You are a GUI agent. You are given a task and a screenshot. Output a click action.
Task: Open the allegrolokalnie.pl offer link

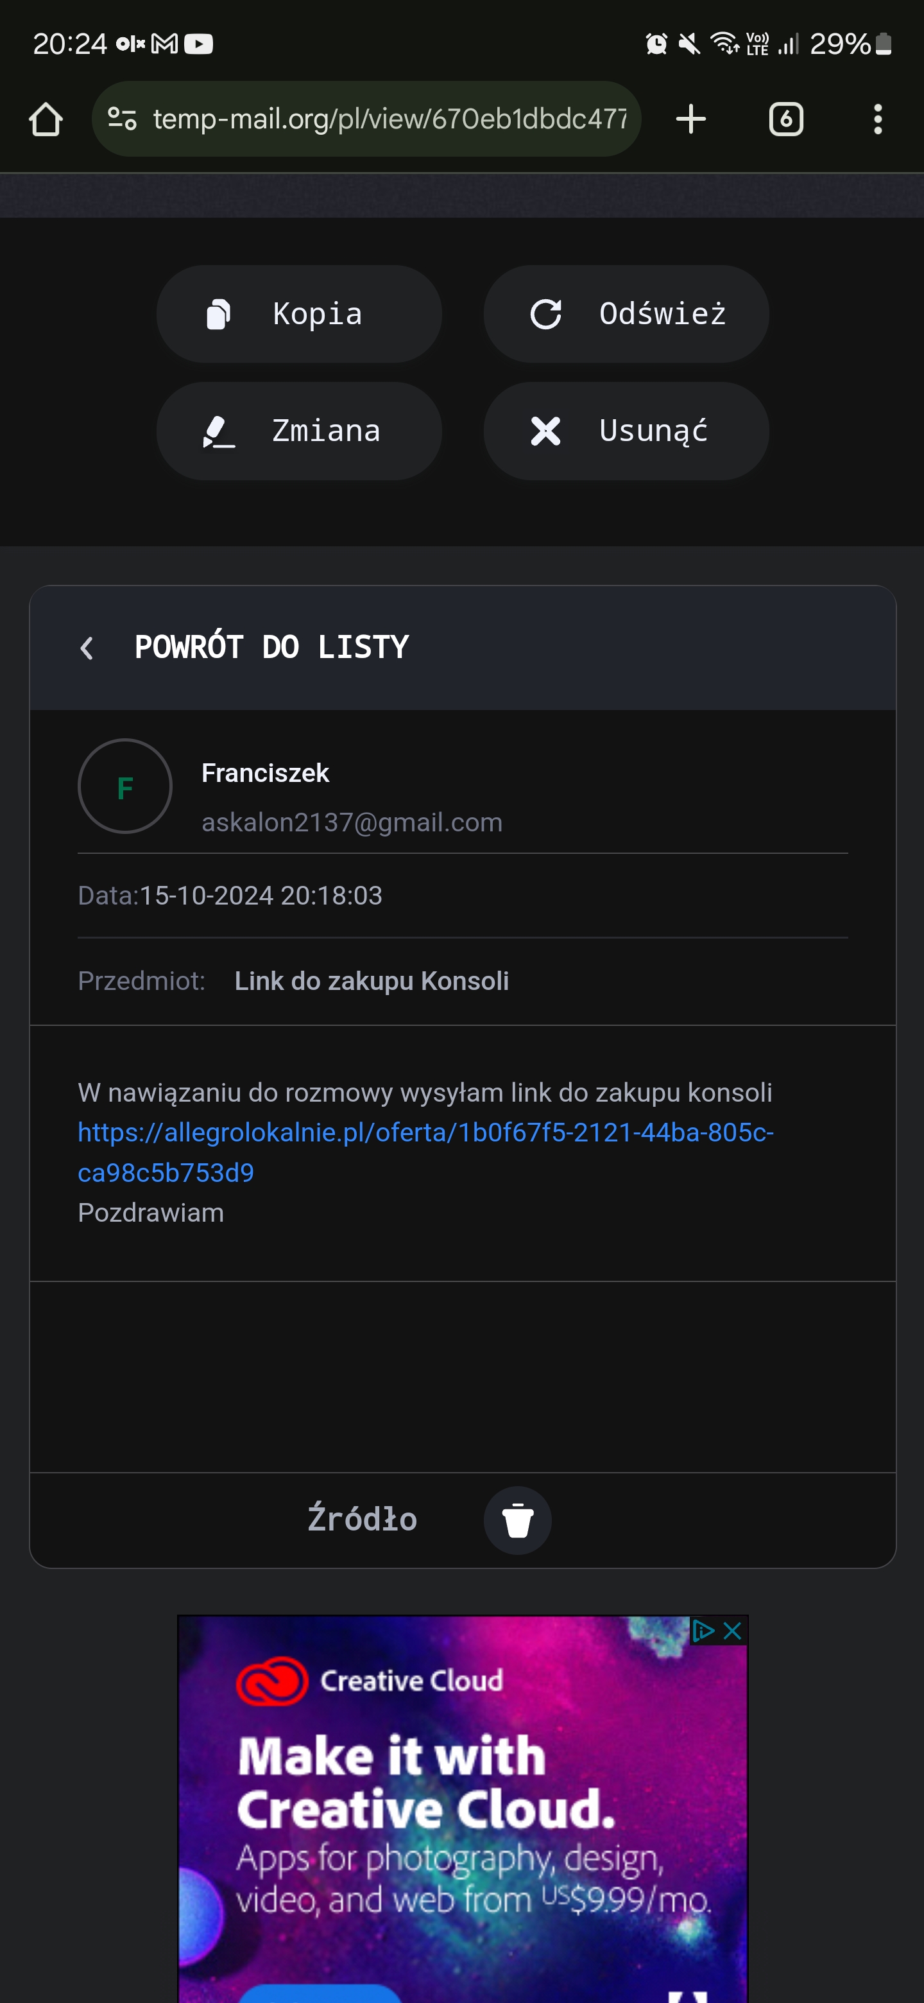point(425,1133)
